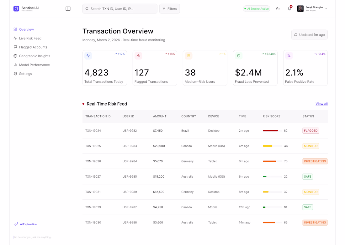Click the Geographic Insights globe icon

[x=15, y=56]
